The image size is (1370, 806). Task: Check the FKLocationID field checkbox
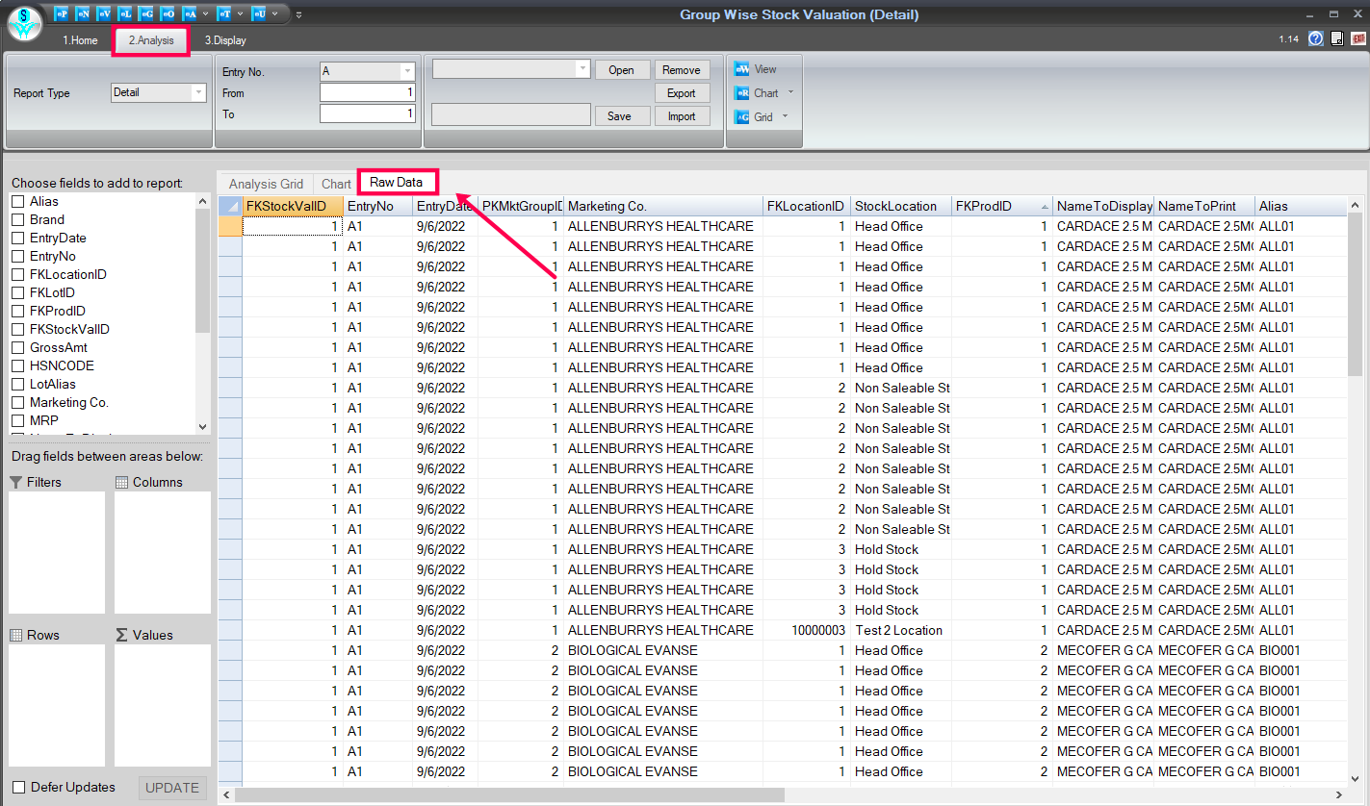click(x=17, y=275)
